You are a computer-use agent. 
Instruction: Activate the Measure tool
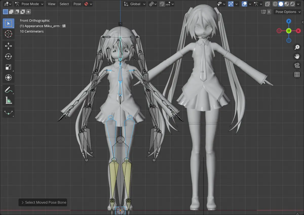pos(8,100)
